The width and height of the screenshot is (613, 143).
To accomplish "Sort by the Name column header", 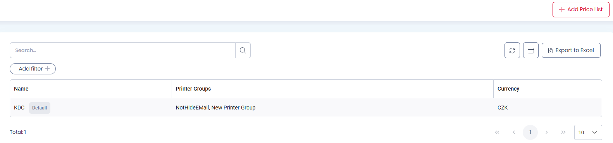I will tap(21, 89).
